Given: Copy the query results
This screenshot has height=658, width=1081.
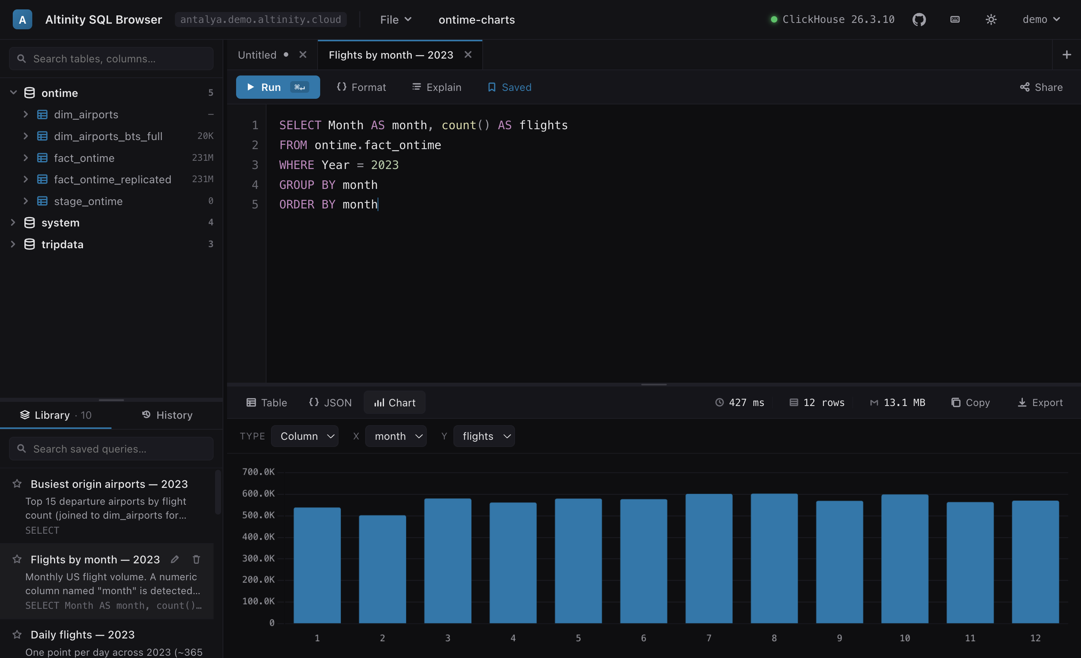Looking at the screenshot, I should 970,403.
